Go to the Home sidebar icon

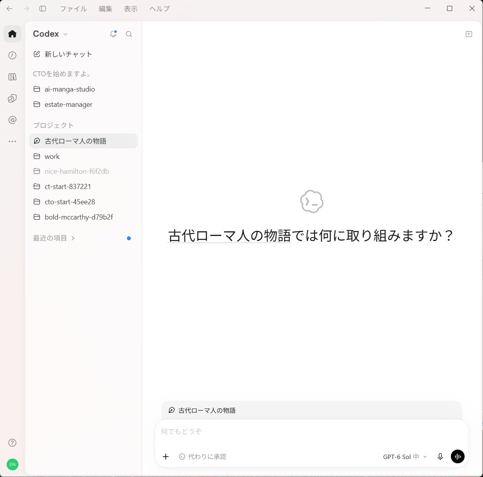click(x=13, y=34)
